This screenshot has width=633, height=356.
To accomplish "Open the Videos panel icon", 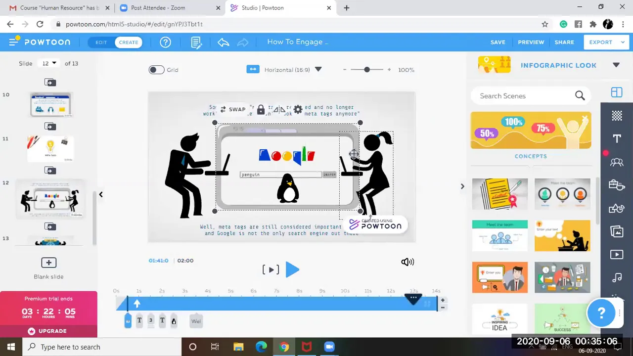I will pos(617,254).
